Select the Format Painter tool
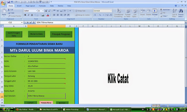 tap(15, 16)
